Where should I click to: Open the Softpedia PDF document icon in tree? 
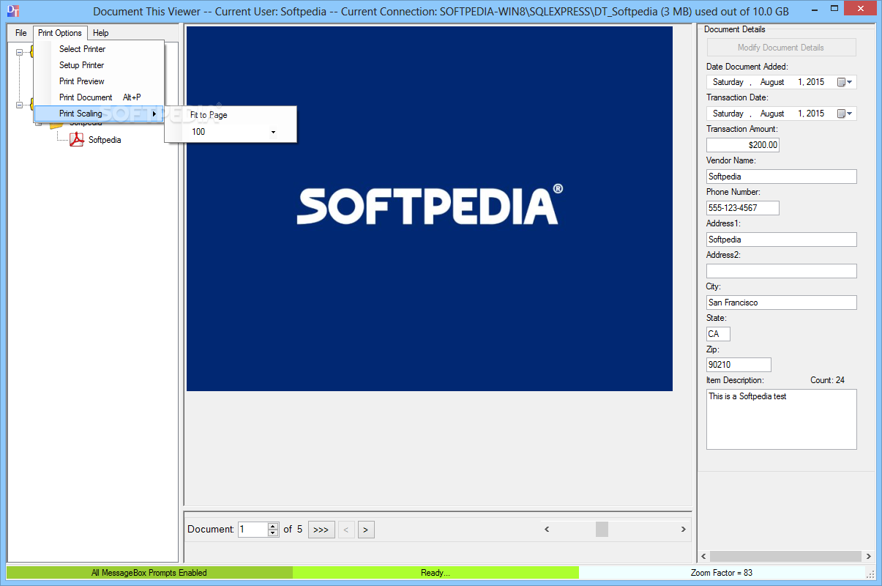tap(77, 140)
